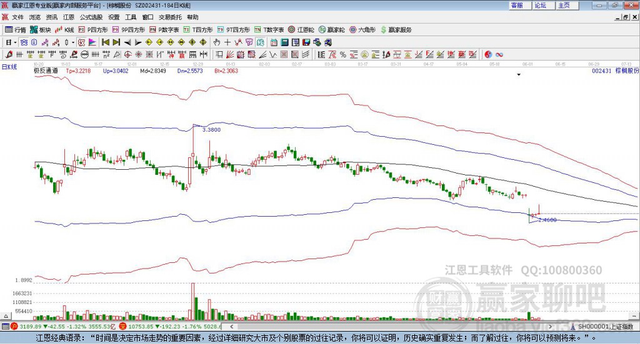Open the 帮助 menu
The height and width of the screenshot is (344, 640).
(x=192, y=17)
